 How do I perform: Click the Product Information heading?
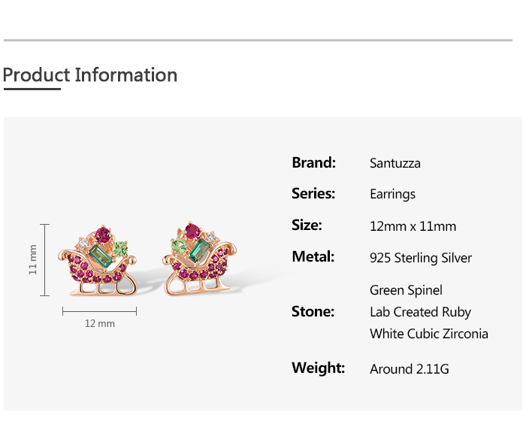[x=90, y=75]
